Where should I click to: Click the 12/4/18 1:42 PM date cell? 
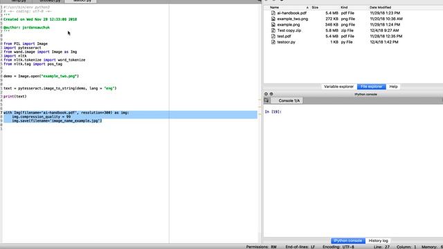384,42
